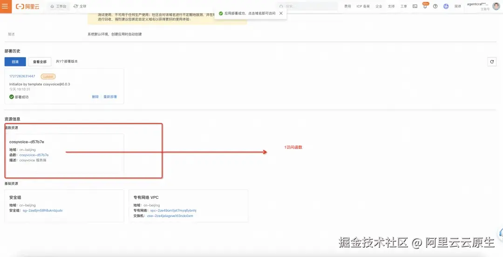The image size is (503, 257).
Task: Focus the top search box
Action: pyautogui.click(x=307, y=6)
